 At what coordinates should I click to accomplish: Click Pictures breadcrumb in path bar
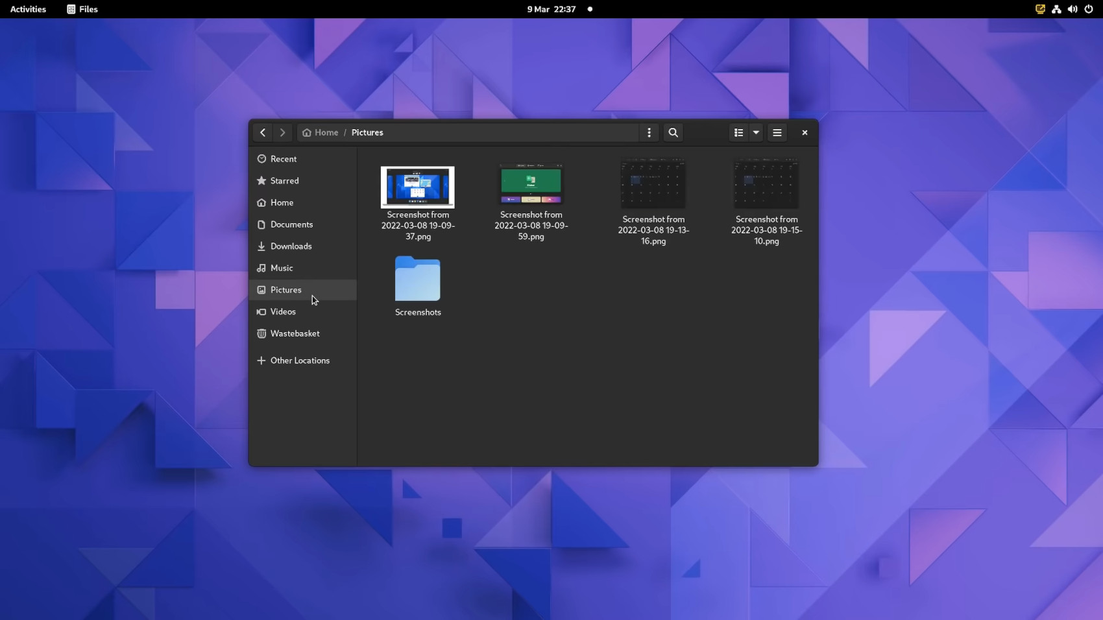pyautogui.click(x=367, y=132)
